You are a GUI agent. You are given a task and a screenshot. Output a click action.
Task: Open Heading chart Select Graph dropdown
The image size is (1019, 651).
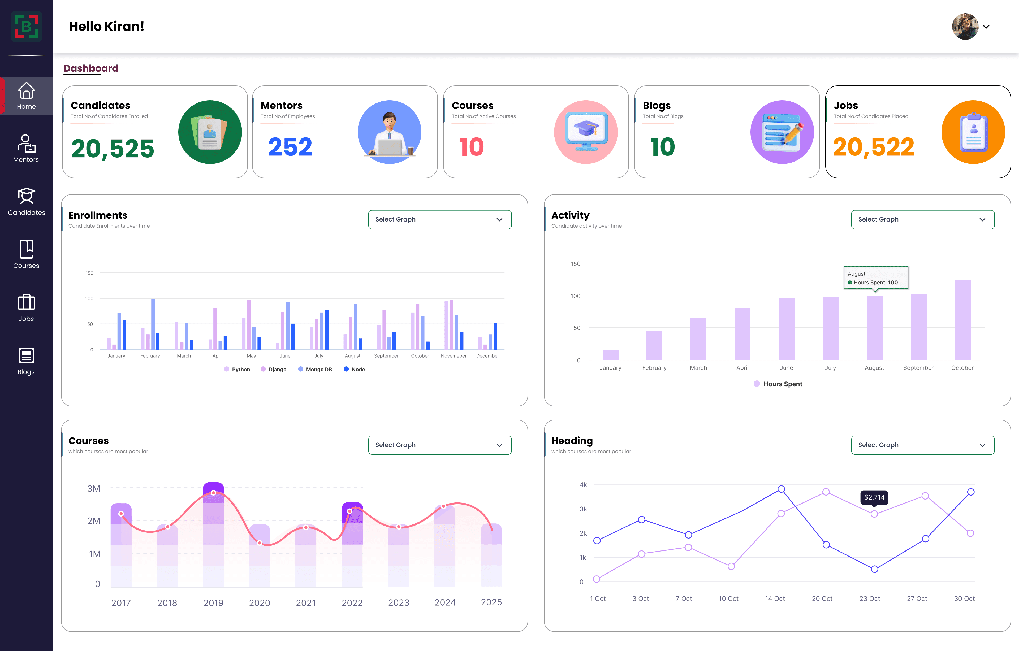pyautogui.click(x=922, y=445)
